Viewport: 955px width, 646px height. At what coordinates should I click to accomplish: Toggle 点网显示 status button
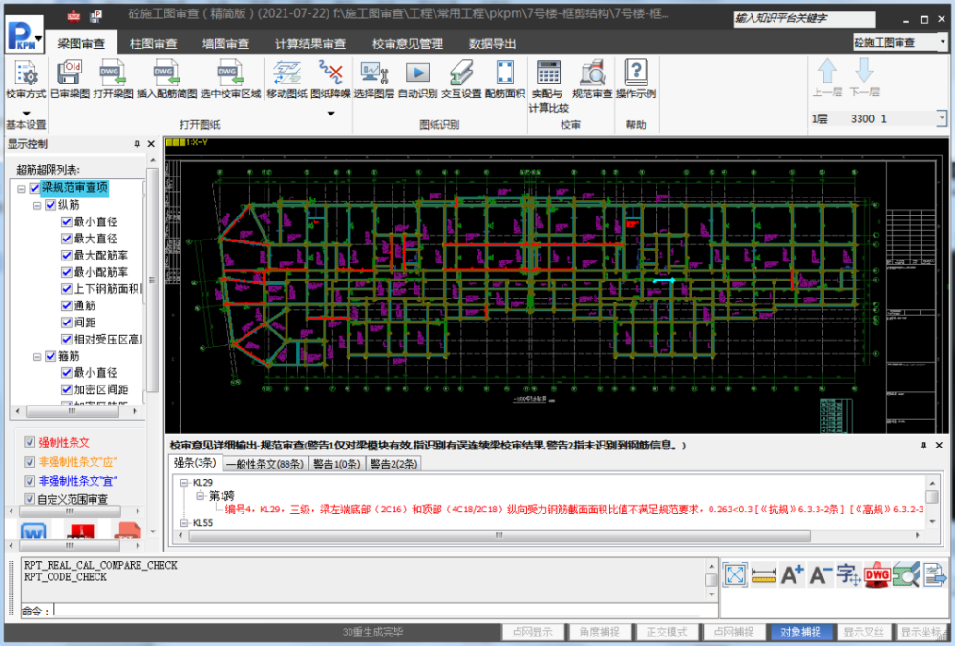[x=532, y=632]
